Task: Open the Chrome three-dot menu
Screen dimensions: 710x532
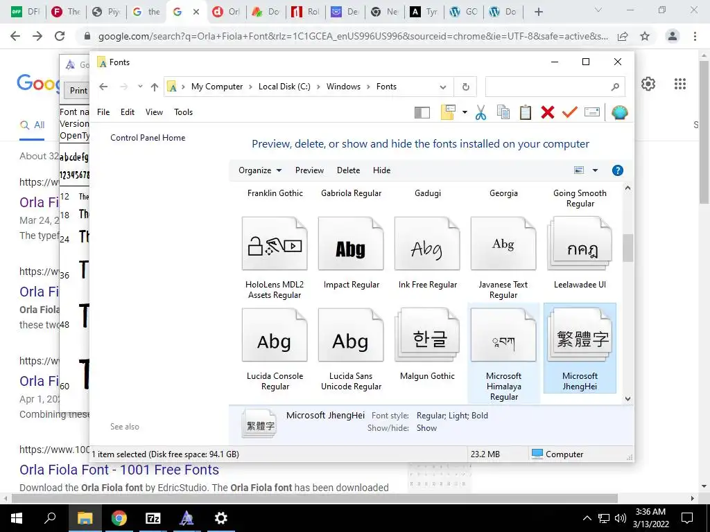Action: point(695,36)
